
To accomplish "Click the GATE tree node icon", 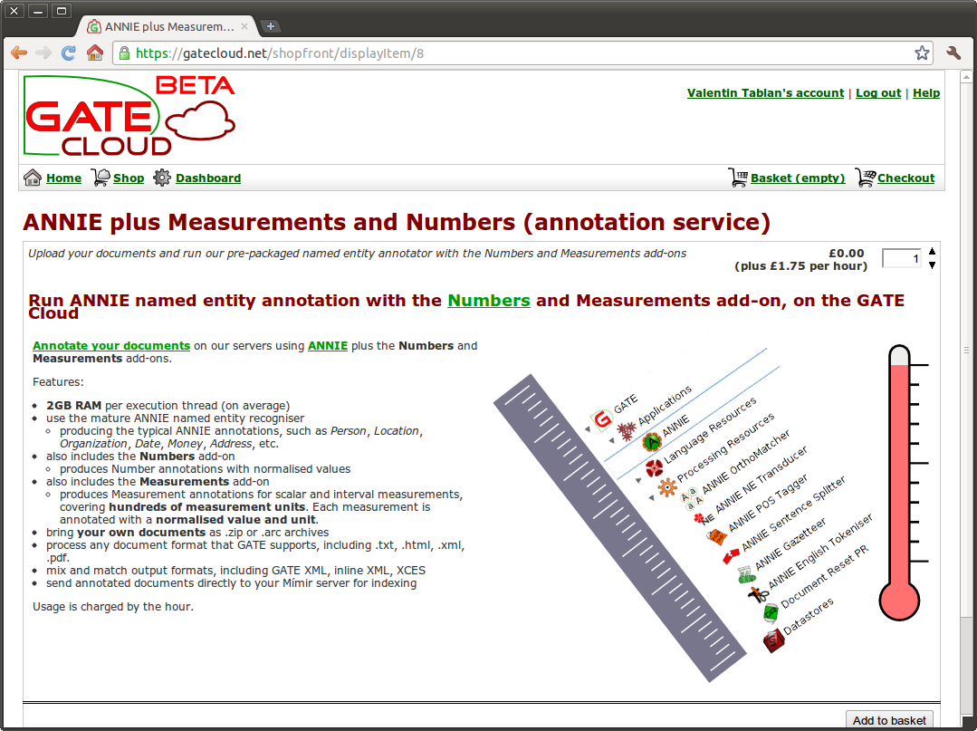I will coord(602,419).
